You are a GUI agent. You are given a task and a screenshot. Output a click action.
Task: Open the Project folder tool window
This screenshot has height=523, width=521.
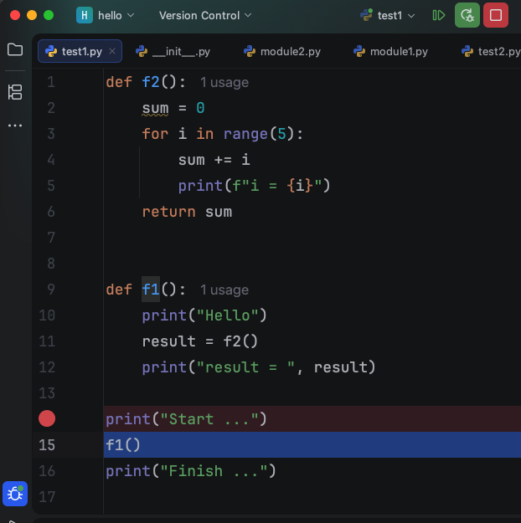coord(15,49)
